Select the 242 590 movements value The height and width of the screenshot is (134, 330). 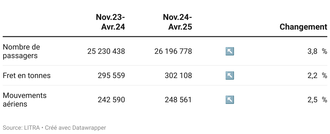(111, 100)
